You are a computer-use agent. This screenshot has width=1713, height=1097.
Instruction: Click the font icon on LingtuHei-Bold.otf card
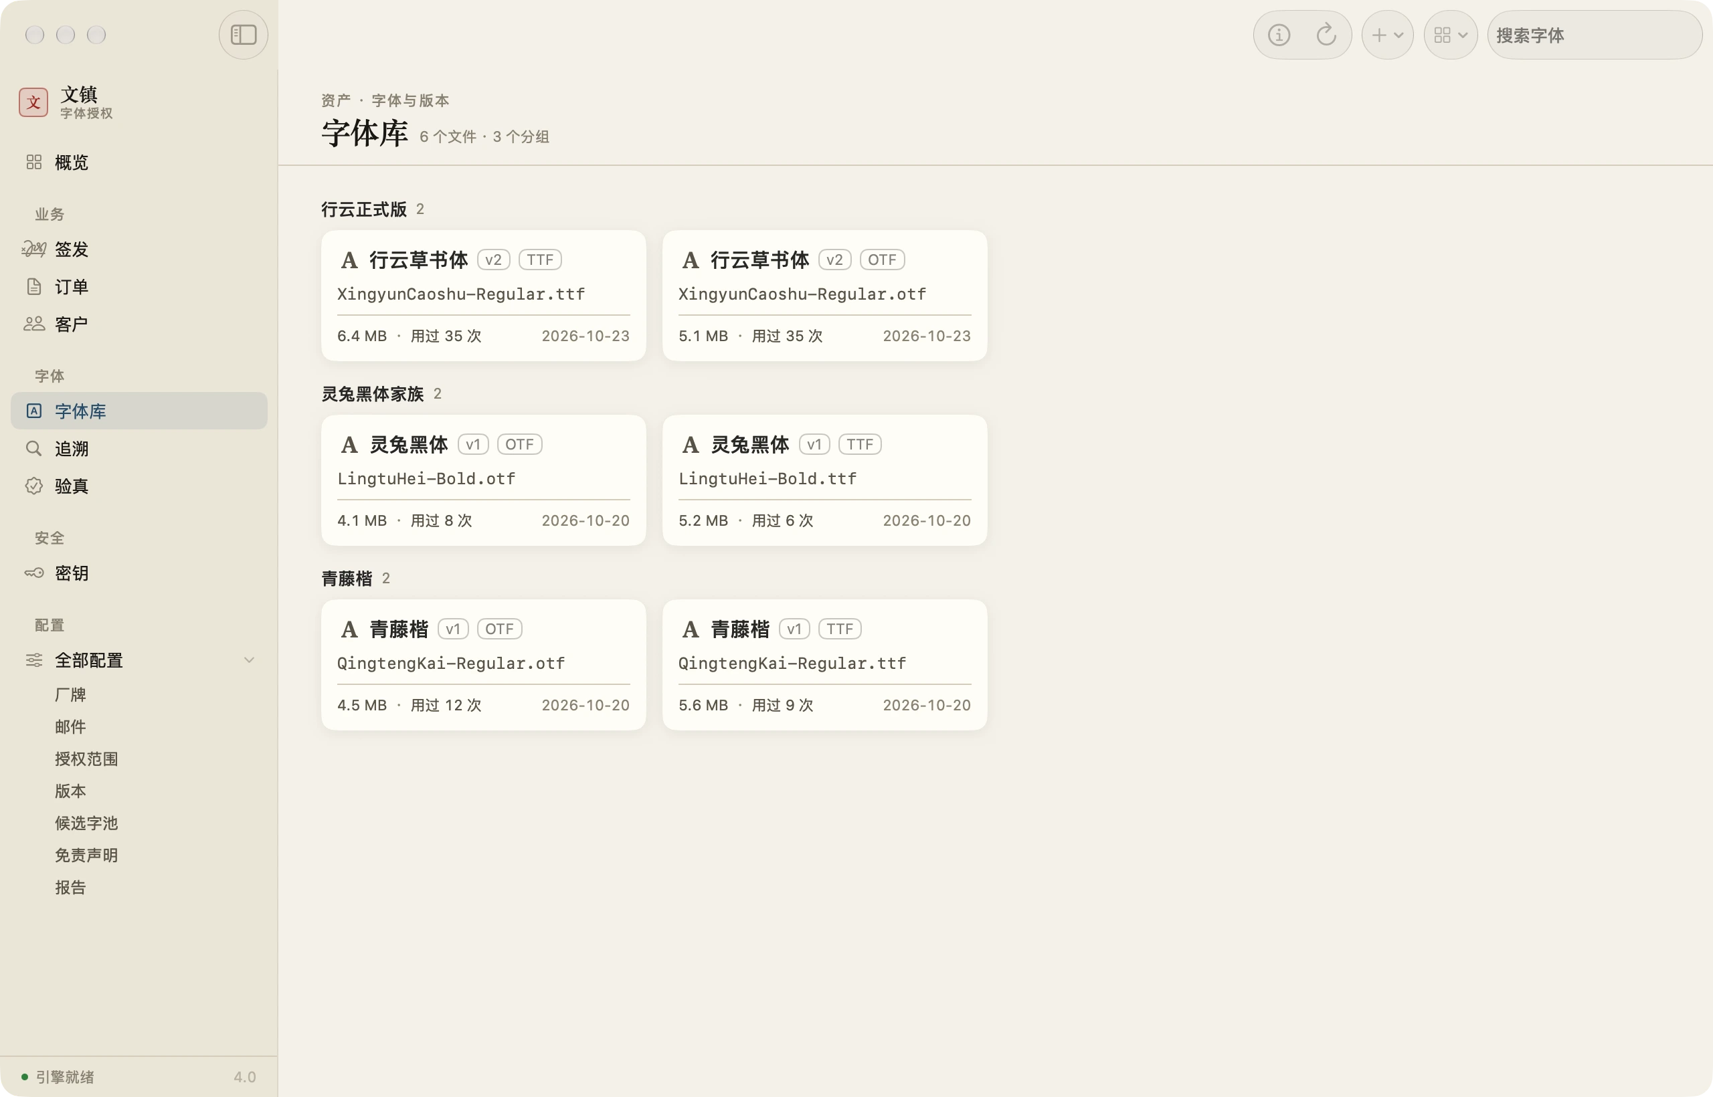[349, 445]
